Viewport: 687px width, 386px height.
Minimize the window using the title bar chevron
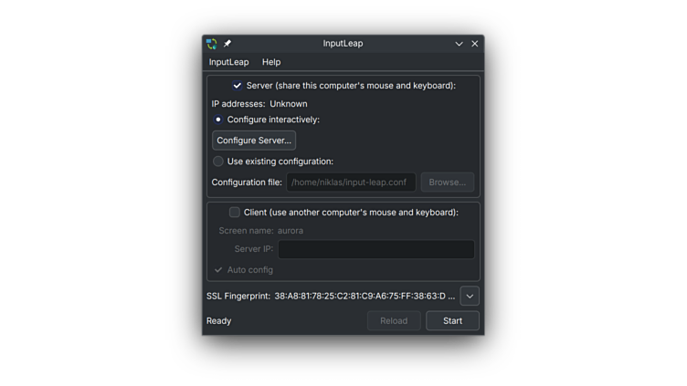pos(460,44)
